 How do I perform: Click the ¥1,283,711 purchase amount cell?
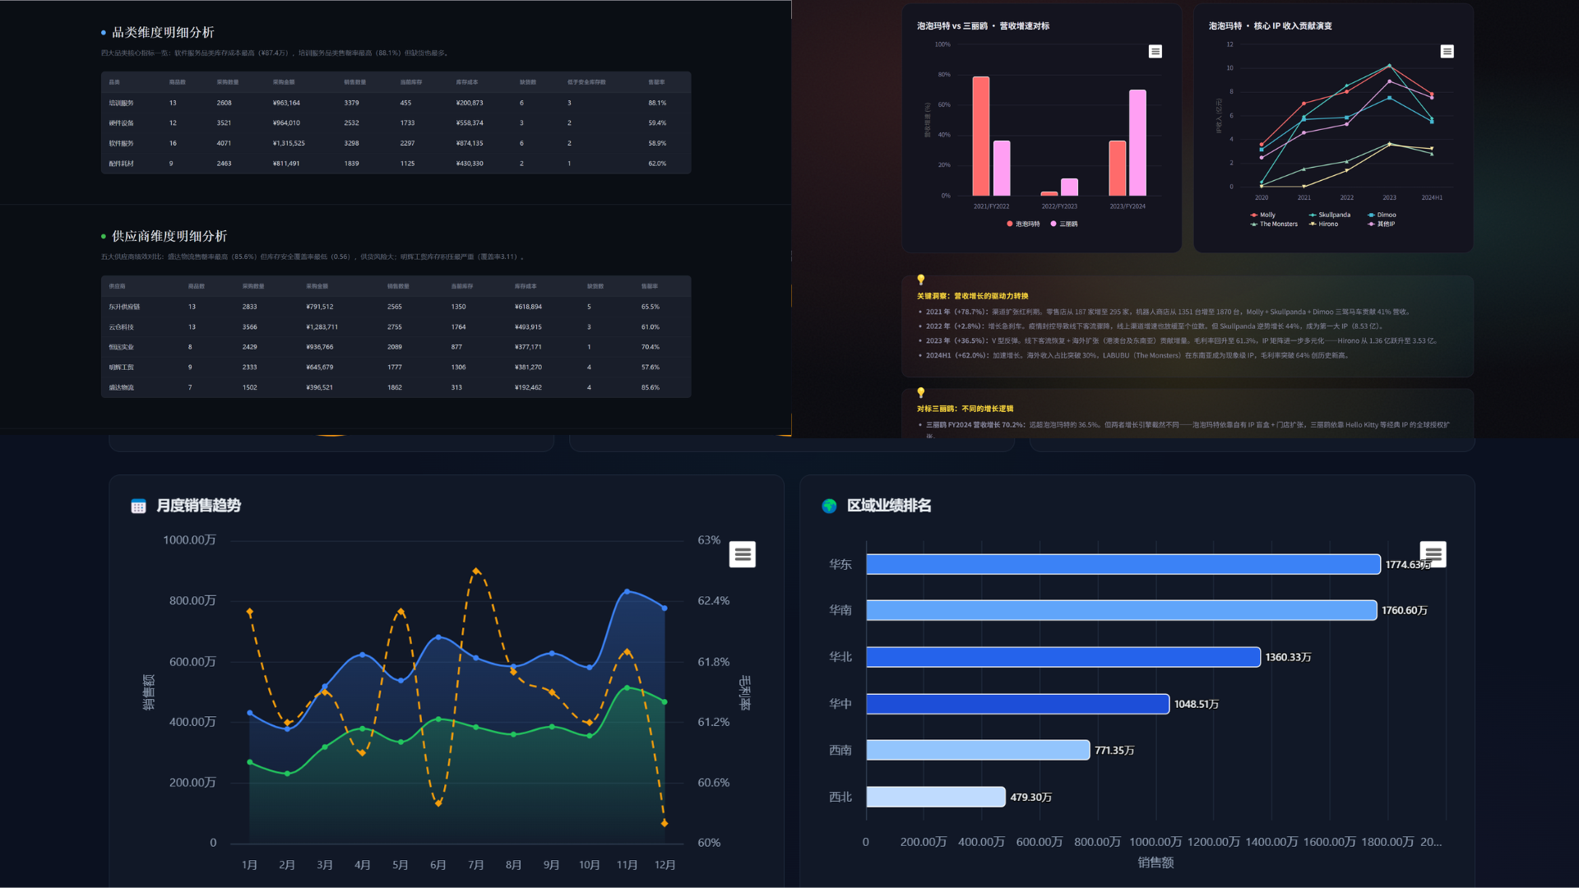[x=322, y=327]
